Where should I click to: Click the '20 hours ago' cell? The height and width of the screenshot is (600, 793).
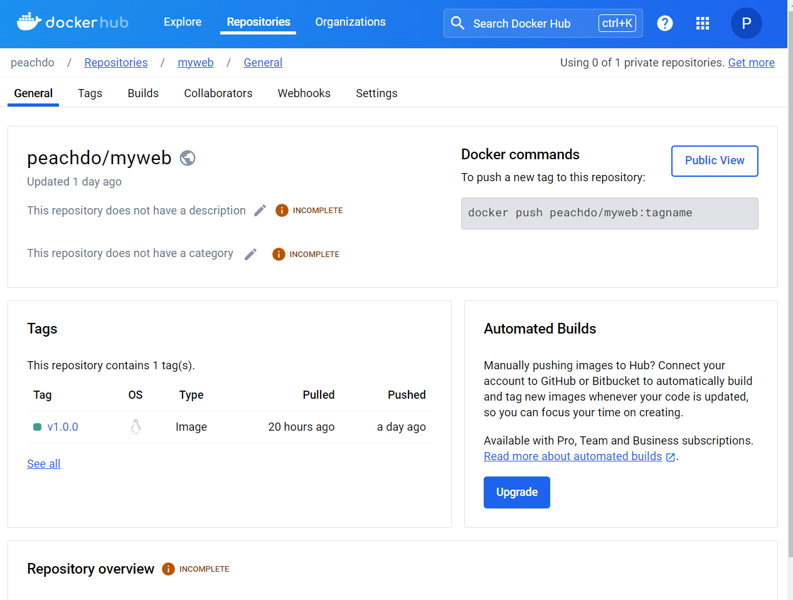(301, 427)
